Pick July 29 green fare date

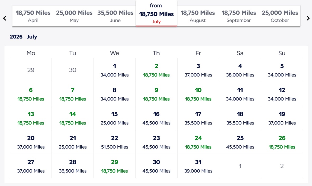[114, 166]
